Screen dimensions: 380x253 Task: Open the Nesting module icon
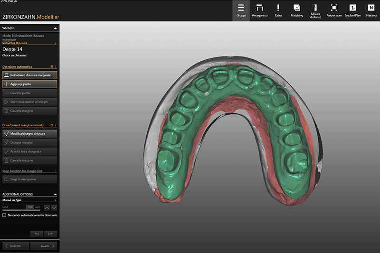pyautogui.click(x=371, y=10)
